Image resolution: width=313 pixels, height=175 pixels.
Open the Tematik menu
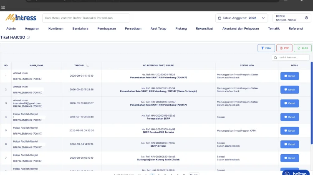(274, 28)
